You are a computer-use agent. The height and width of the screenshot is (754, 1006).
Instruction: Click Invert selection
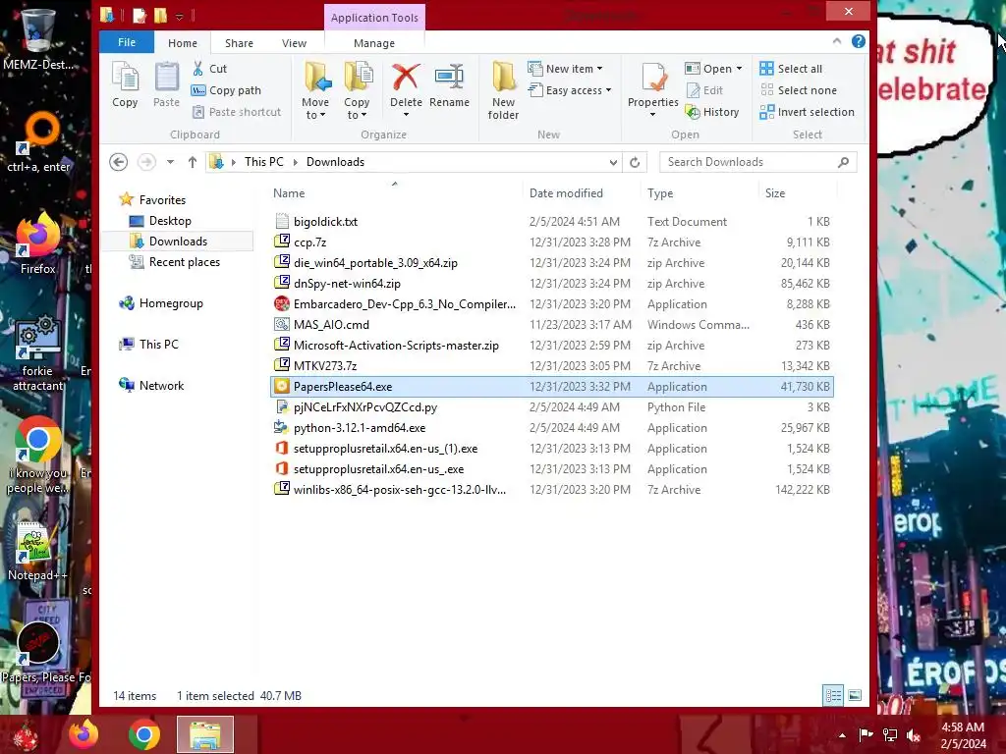(808, 112)
